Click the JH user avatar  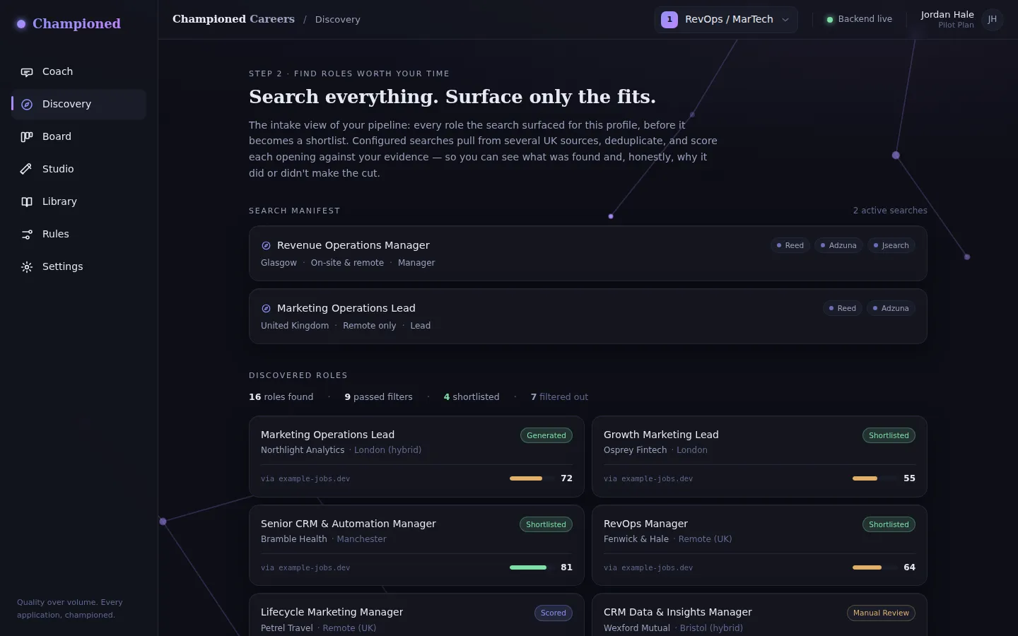[x=993, y=20]
